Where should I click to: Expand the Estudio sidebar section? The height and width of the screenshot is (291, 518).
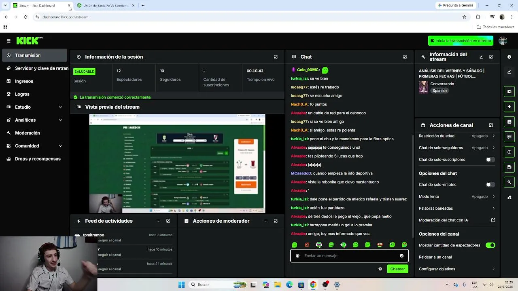pos(34,107)
